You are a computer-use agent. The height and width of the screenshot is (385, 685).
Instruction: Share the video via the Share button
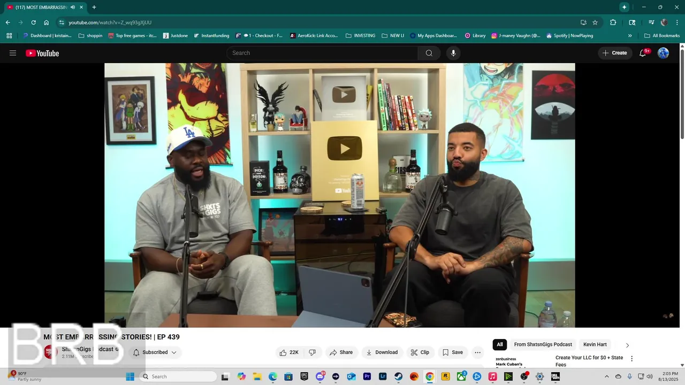tap(341, 352)
